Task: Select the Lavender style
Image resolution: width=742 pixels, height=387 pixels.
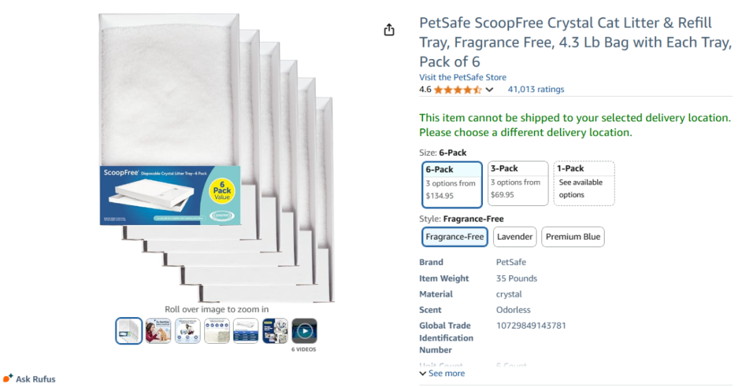Action: tap(515, 237)
